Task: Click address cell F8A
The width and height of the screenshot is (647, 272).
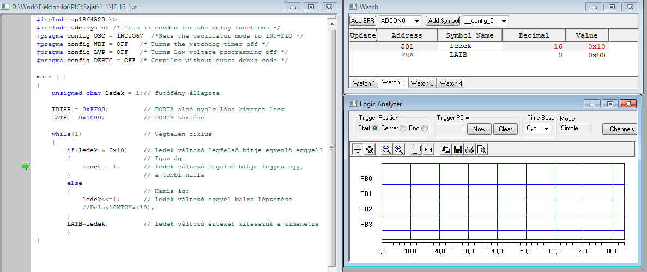Action: tap(407, 55)
